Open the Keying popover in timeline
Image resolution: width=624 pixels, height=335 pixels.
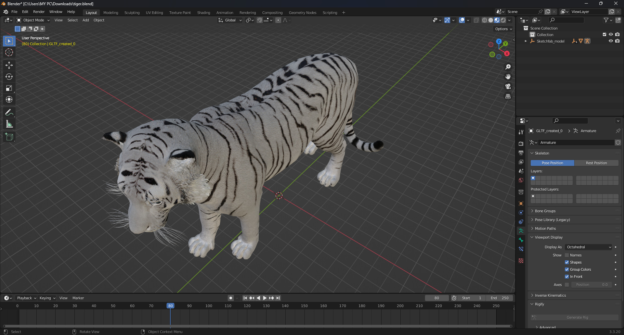pyautogui.click(x=47, y=298)
